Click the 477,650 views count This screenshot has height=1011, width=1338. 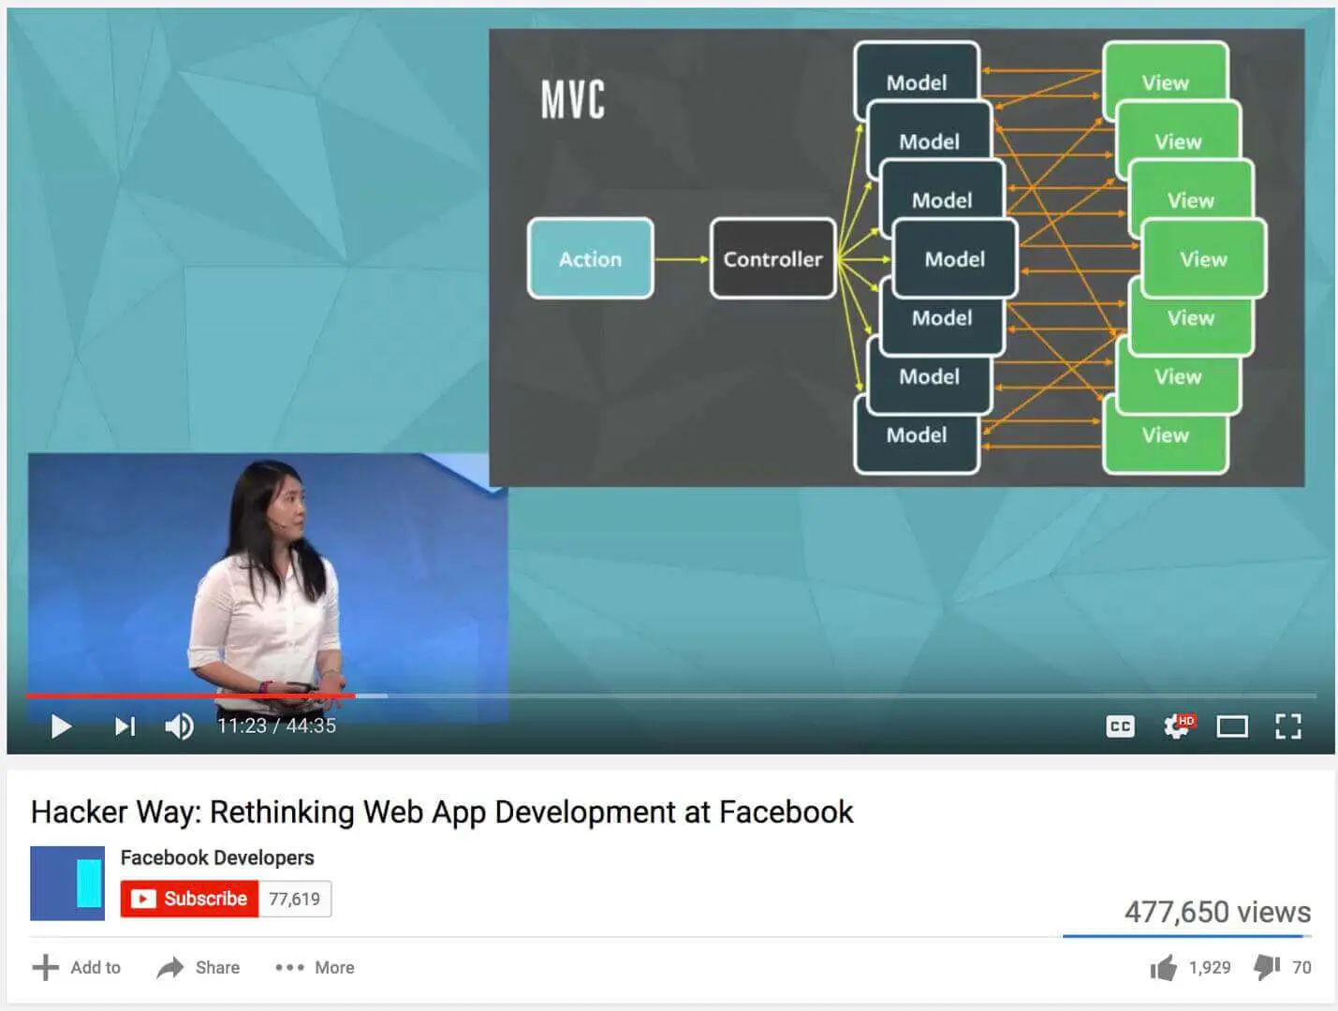[1217, 912]
